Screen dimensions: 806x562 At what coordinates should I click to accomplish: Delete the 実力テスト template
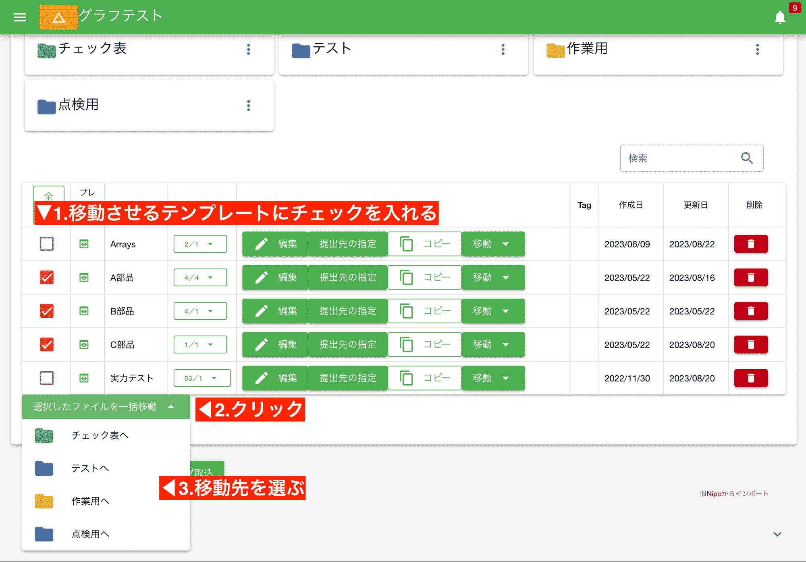[751, 378]
